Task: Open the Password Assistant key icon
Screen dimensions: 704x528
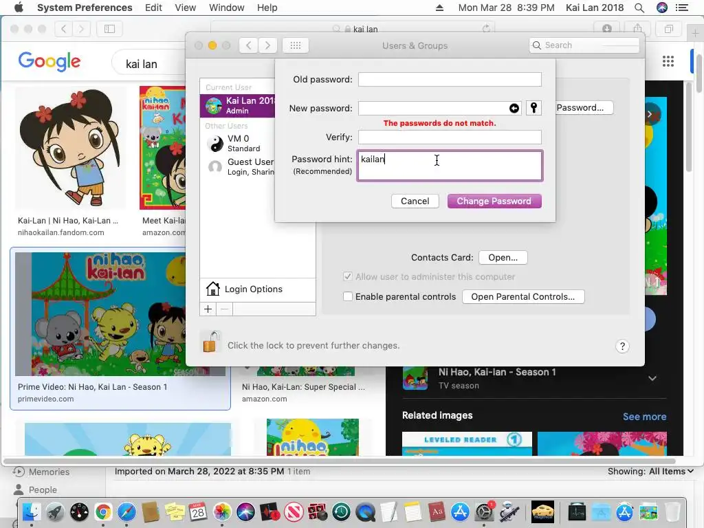Action: point(533,108)
